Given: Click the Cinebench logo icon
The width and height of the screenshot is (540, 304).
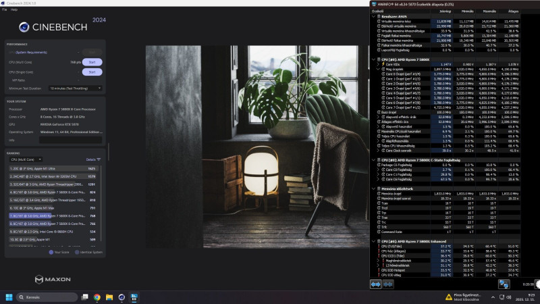Looking at the screenshot, I should click(x=24, y=27).
